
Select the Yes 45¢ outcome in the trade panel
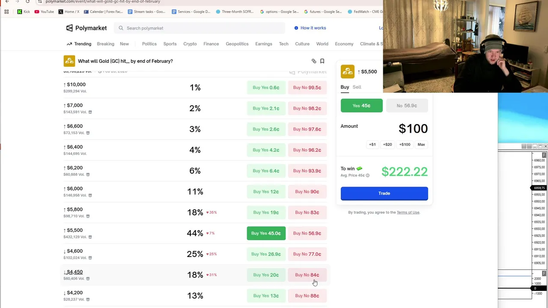(x=361, y=106)
